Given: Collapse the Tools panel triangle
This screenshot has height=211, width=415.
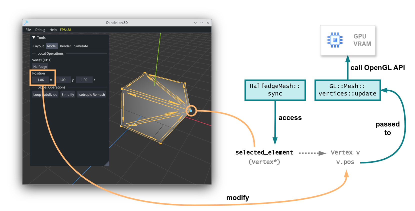Looking at the screenshot, I should tap(34, 37).
